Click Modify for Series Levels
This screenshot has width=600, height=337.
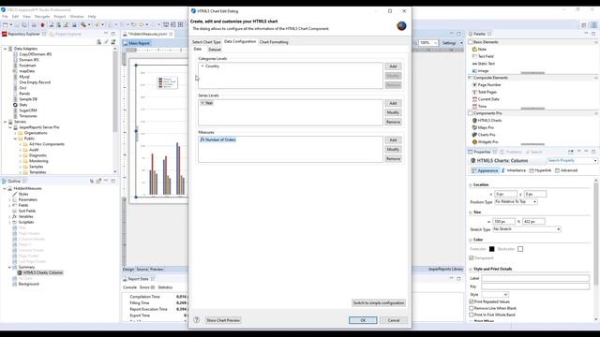pos(393,112)
